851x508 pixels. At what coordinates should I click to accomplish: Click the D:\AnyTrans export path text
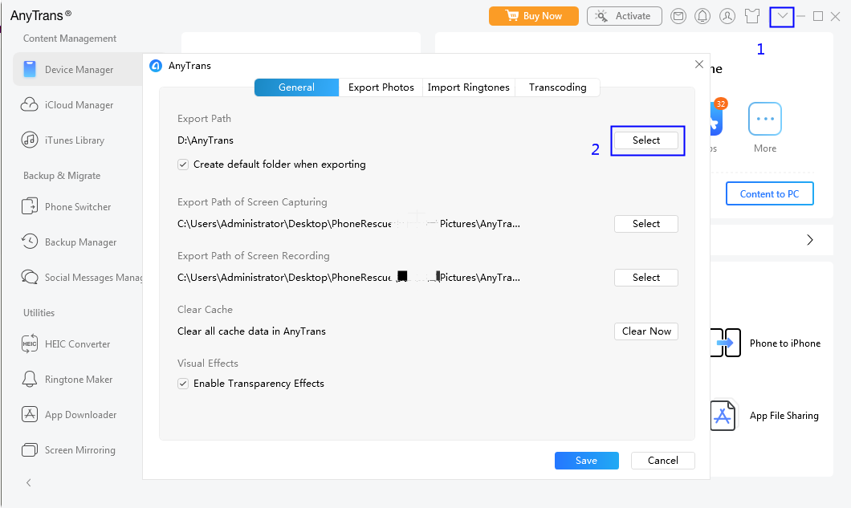206,140
